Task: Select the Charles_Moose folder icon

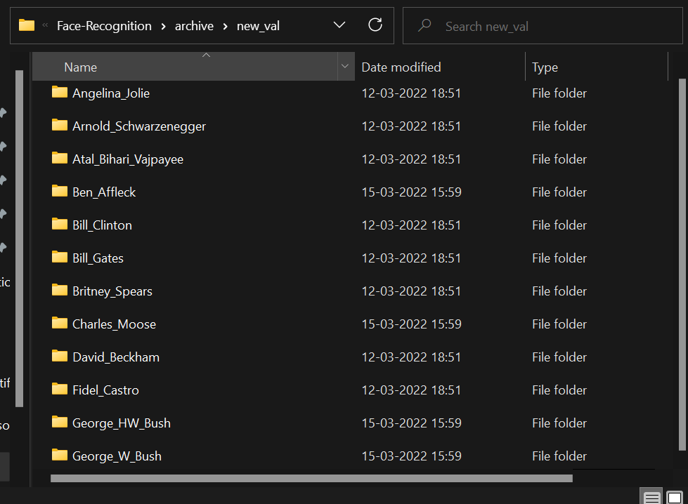Action: 60,323
